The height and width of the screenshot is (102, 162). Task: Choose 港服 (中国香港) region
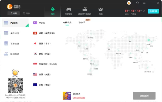(x=44, y=33)
